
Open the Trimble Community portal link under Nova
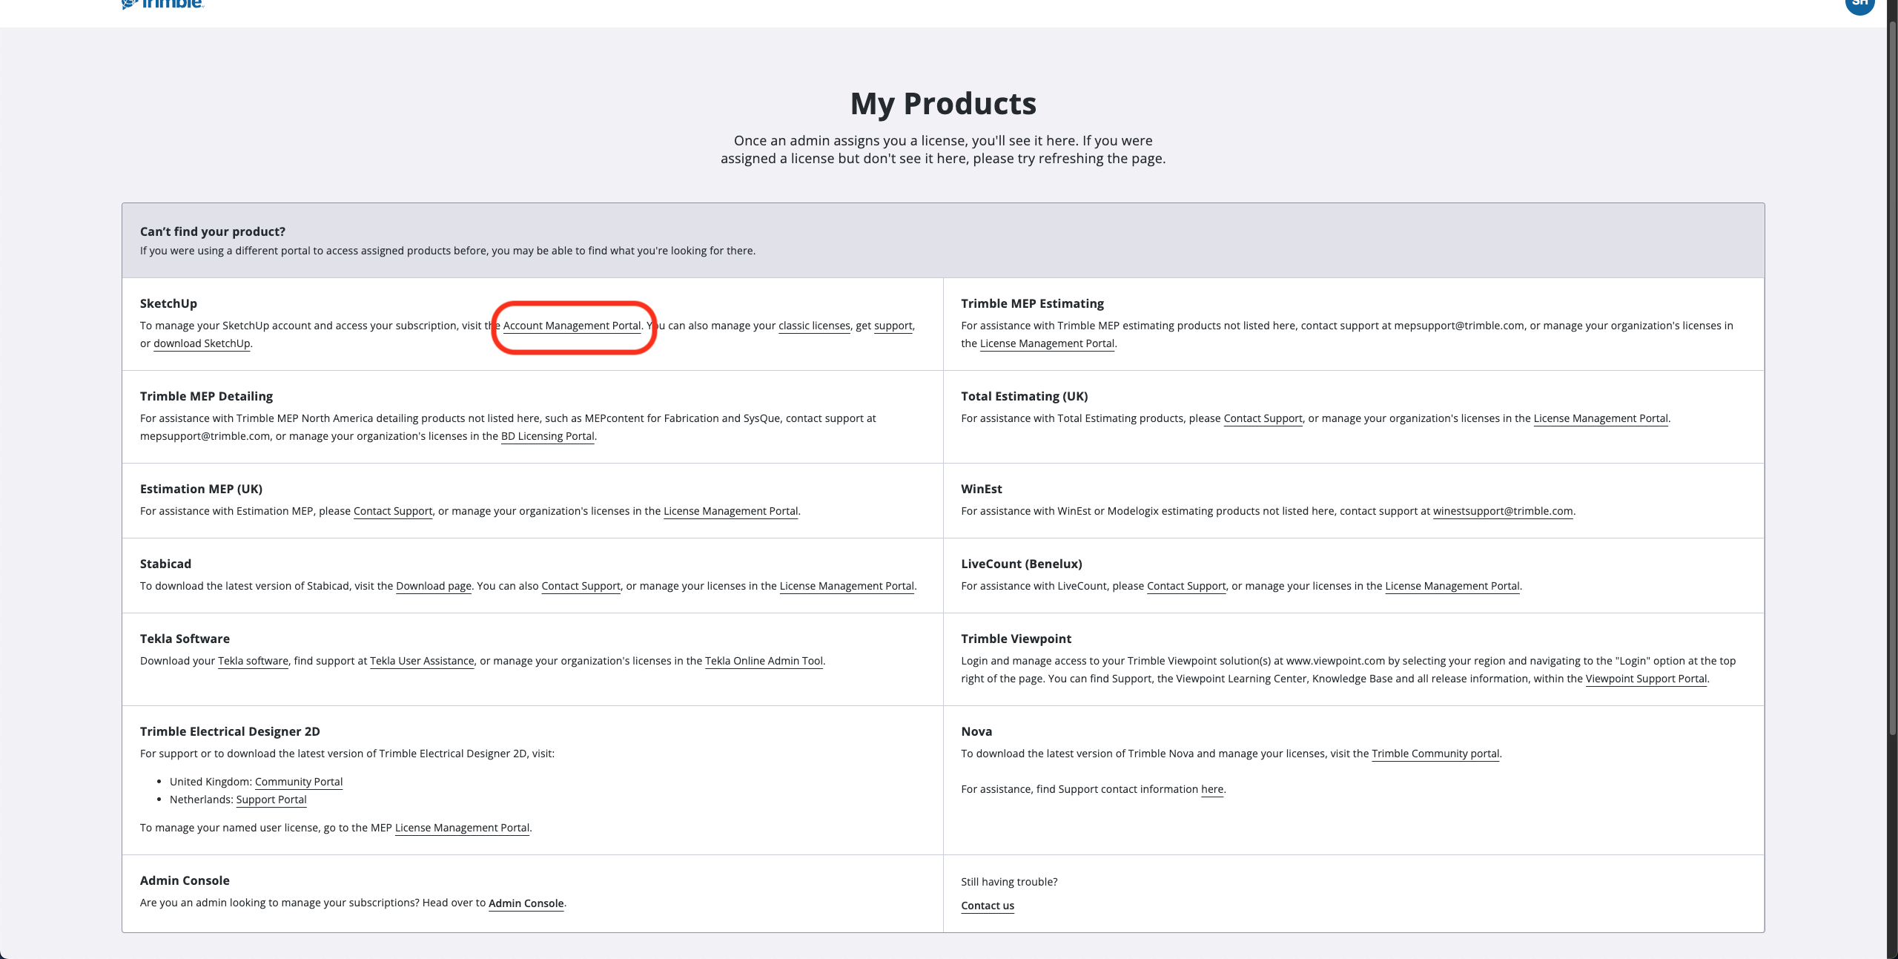[x=1435, y=754]
